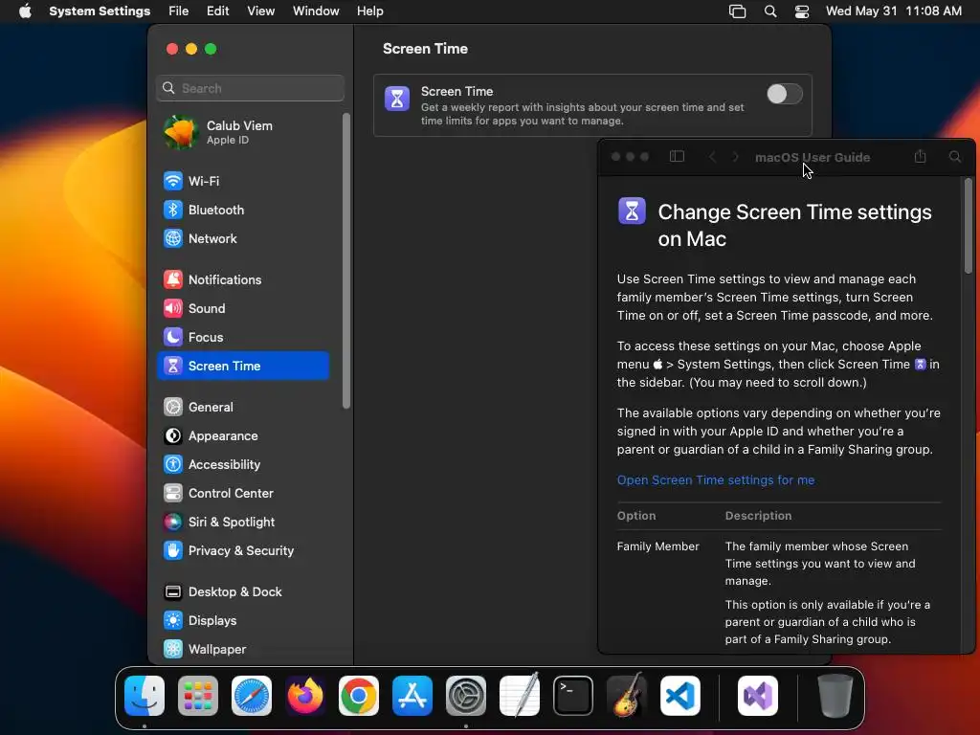This screenshot has width=980, height=735.
Task: Click the User Guide vertical scrollbar
Action: pyautogui.click(x=969, y=226)
